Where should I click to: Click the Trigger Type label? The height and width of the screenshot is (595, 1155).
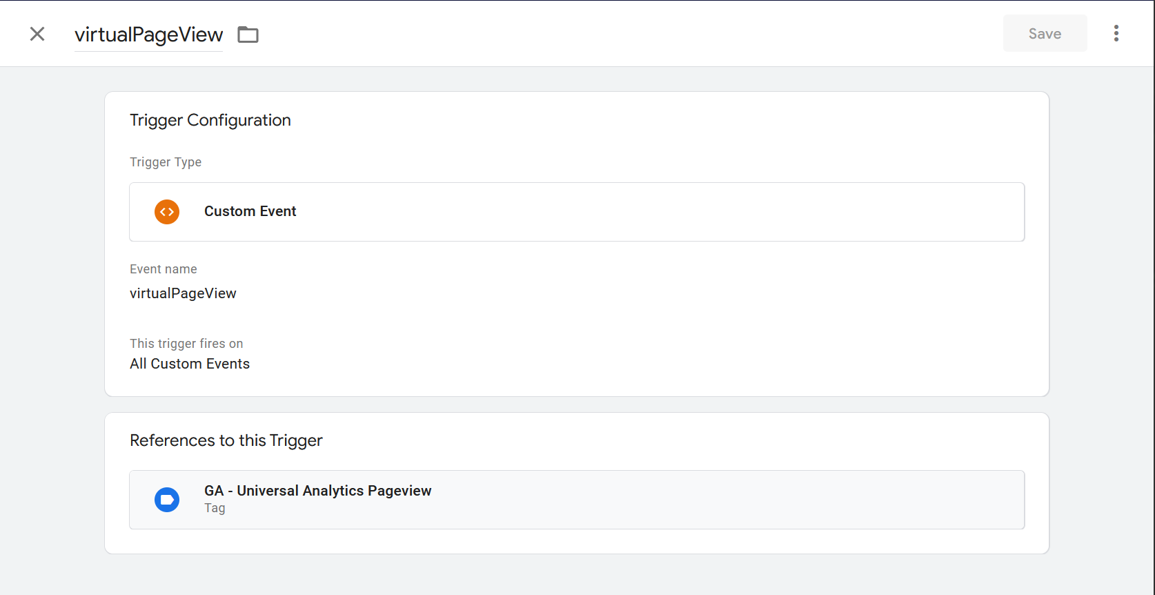click(x=166, y=162)
